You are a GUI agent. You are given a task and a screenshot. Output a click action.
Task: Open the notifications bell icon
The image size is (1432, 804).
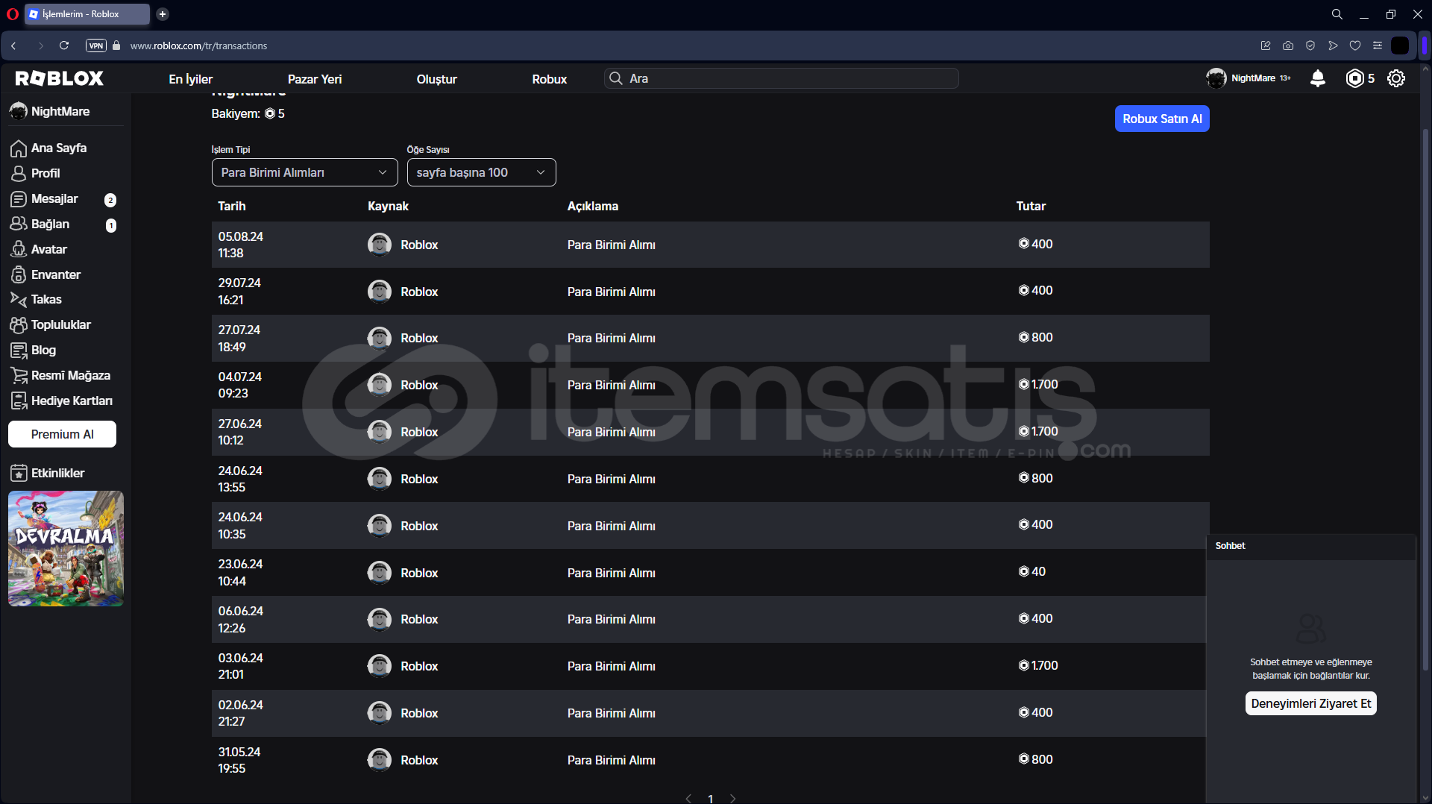tap(1318, 78)
